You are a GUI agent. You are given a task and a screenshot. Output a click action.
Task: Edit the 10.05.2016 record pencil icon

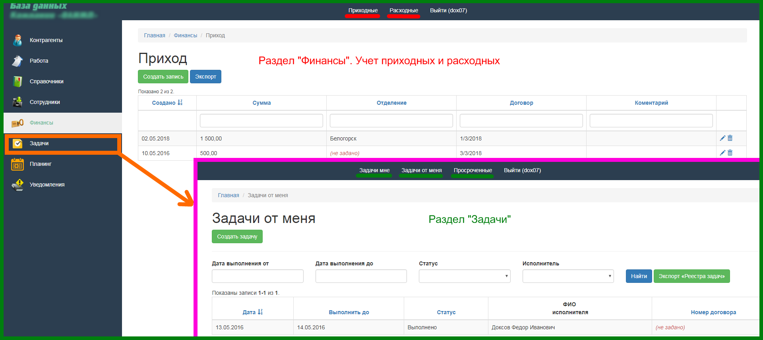[722, 153]
